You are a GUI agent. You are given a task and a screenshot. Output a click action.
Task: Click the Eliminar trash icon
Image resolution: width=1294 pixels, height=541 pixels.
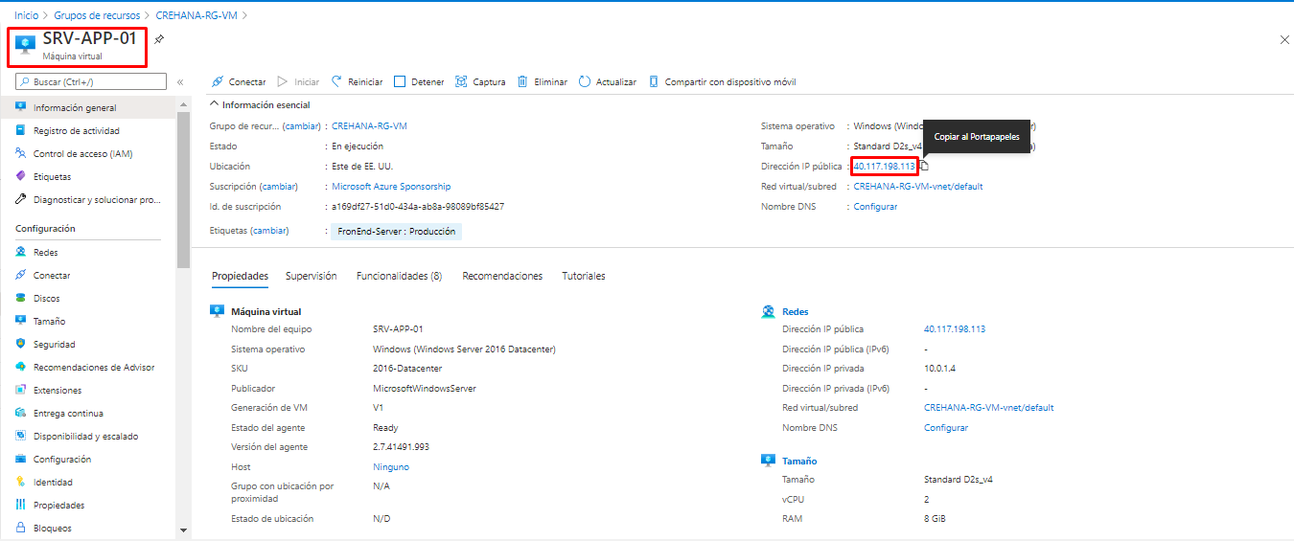pyautogui.click(x=522, y=82)
